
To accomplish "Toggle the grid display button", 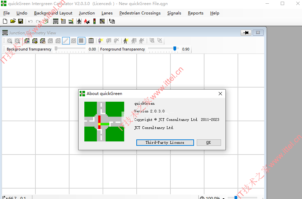I will (x=81, y=41).
